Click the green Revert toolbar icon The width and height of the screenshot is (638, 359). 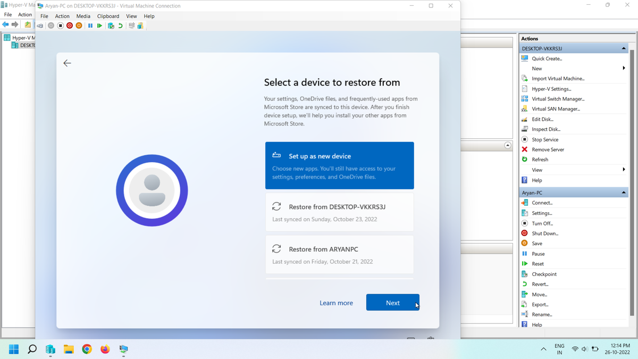pyautogui.click(x=121, y=26)
